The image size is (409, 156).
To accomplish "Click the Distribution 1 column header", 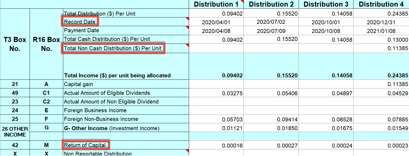I will [216, 4].
